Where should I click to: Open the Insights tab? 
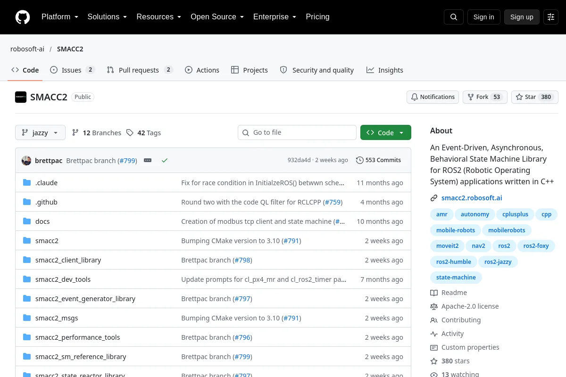pyautogui.click(x=385, y=70)
